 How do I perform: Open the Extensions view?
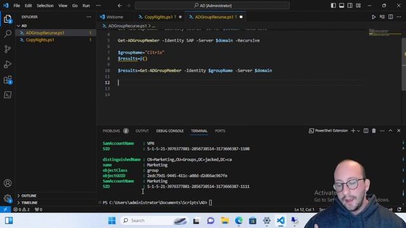point(8,80)
